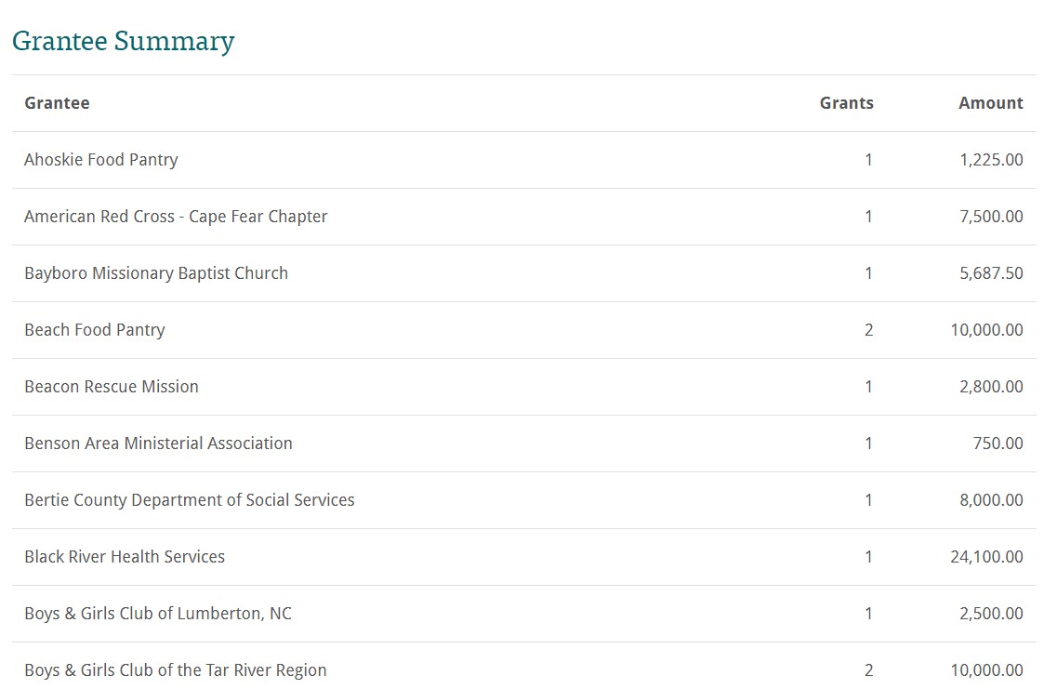
Task: Click Boys & Girls Club of Lumberton, NC
Action: 158,614
